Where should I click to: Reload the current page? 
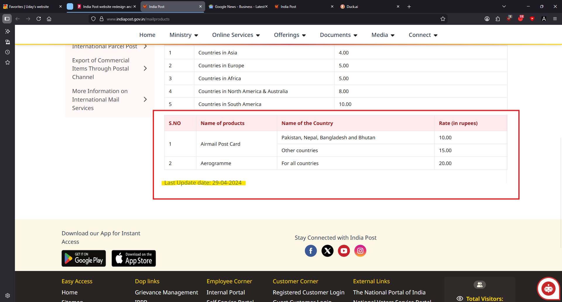pyautogui.click(x=39, y=19)
